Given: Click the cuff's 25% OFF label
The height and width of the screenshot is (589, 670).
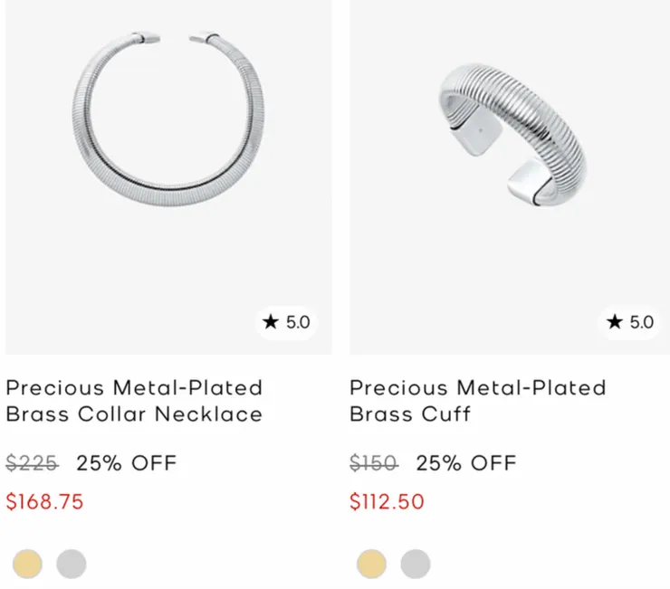Looking at the screenshot, I should pyautogui.click(x=465, y=463).
